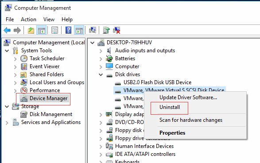Collapse the System Tools tree node
The image size is (260, 163).
[7, 50]
